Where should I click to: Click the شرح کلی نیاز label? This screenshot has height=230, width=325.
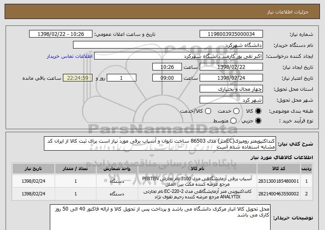click(x=295, y=144)
